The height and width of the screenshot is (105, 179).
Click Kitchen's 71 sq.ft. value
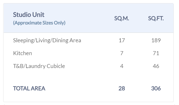[x=156, y=53]
